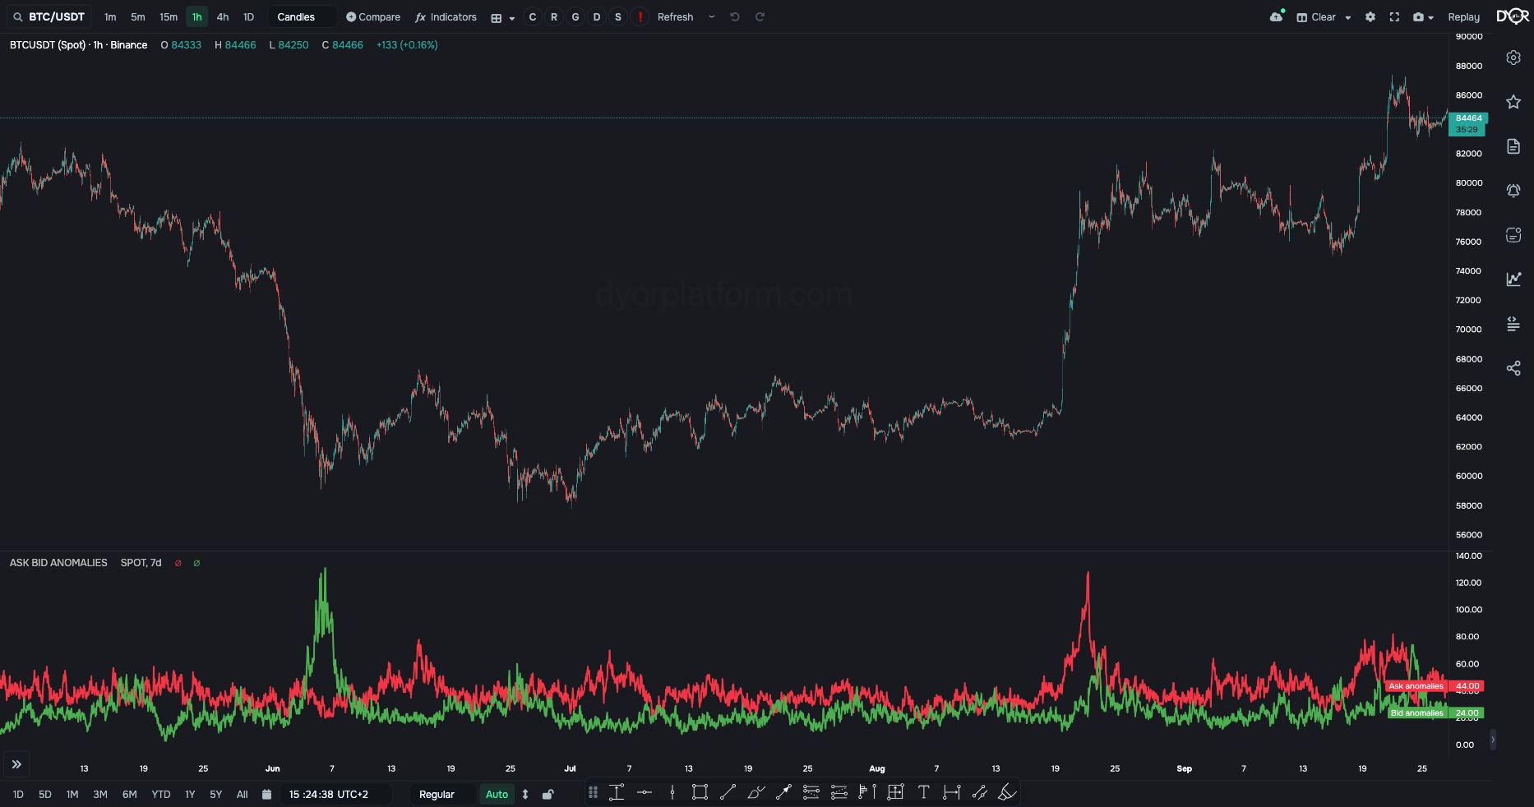Toggle the C circle button
This screenshot has width=1534, height=807.
coord(533,16)
